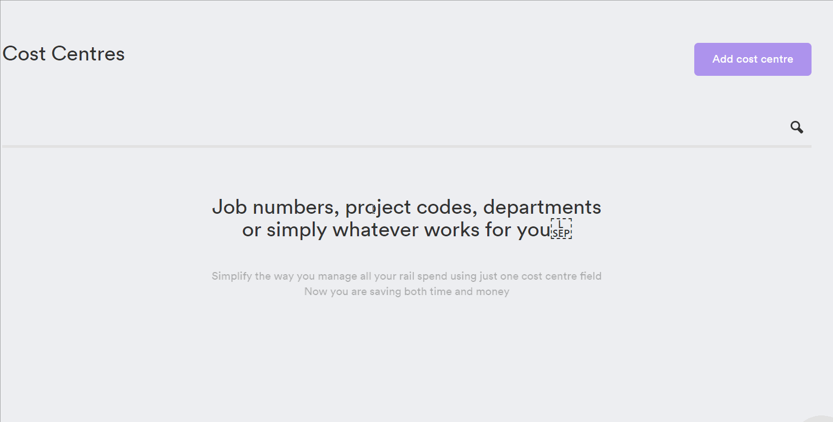Click the 'works for you' headline text

(x=487, y=230)
